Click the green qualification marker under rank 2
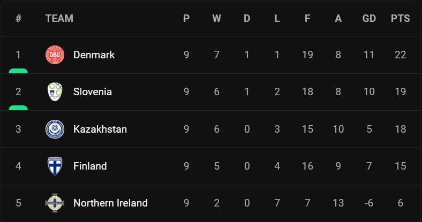 (18, 108)
